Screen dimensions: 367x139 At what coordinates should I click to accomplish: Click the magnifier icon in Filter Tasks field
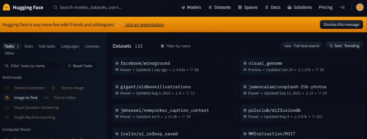click(7, 66)
